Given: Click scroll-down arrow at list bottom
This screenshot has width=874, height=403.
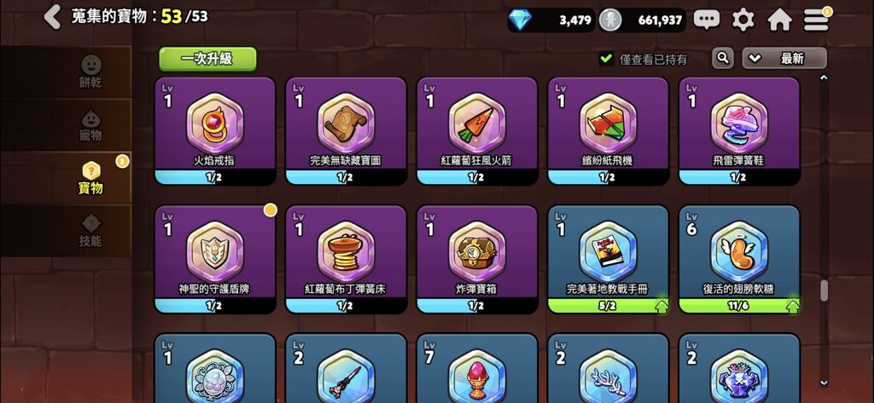Looking at the screenshot, I should (824, 383).
